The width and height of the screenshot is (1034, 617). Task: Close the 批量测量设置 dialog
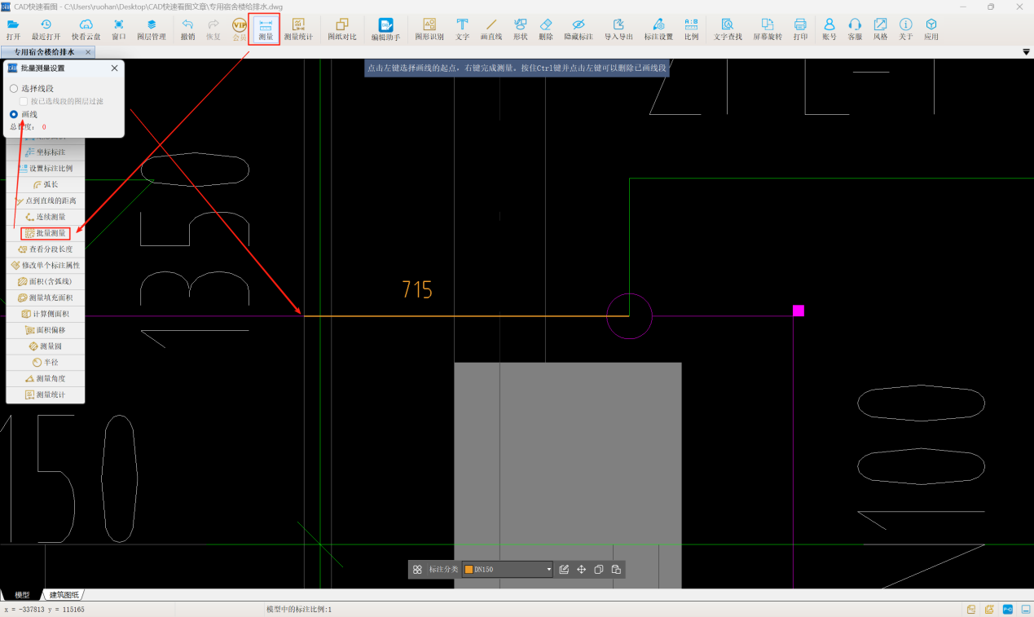point(114,68)
